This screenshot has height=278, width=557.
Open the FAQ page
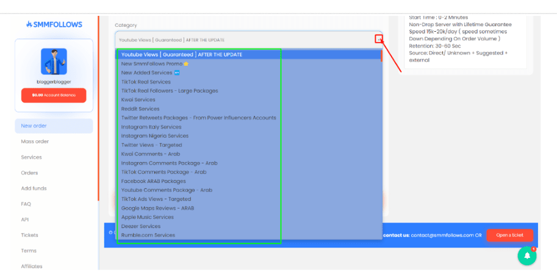[x=26, y=204]
